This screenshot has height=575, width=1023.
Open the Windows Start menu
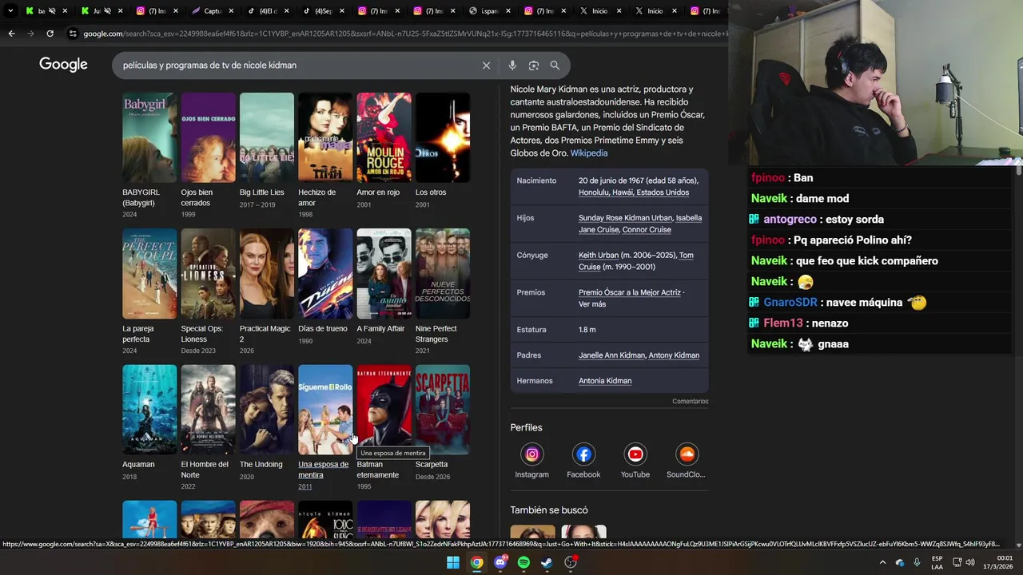tap(453, 562)
